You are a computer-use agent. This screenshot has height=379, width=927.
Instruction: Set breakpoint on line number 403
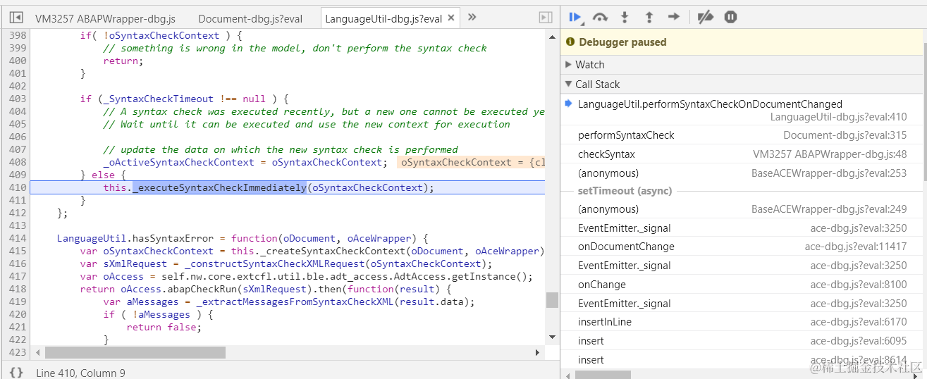coord(18,99)
